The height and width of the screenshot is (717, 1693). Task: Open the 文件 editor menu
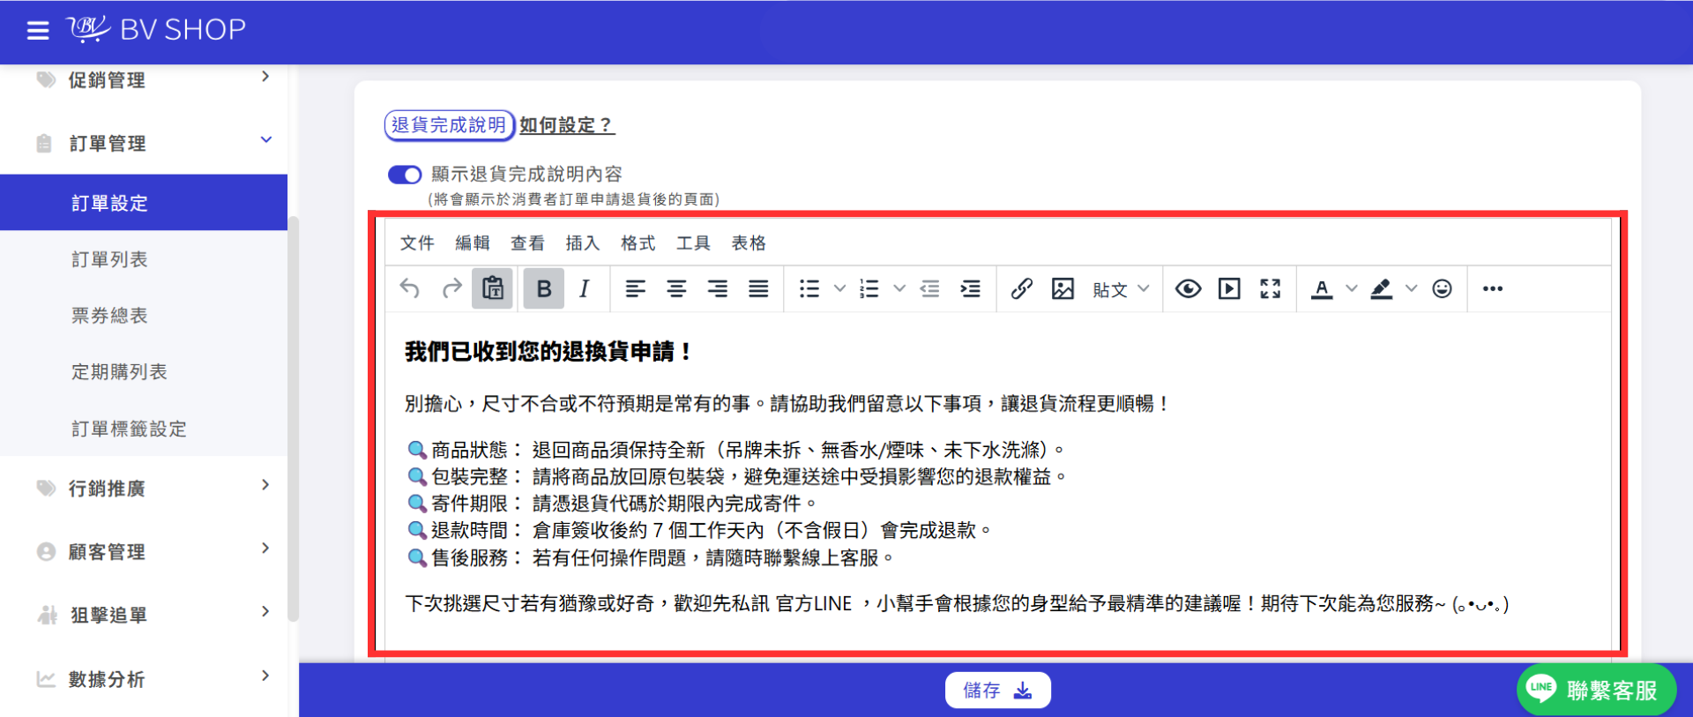[x=417, y=243]
